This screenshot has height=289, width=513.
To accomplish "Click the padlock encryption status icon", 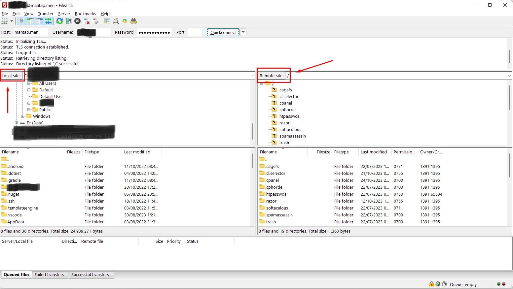I will pos(431,284).
